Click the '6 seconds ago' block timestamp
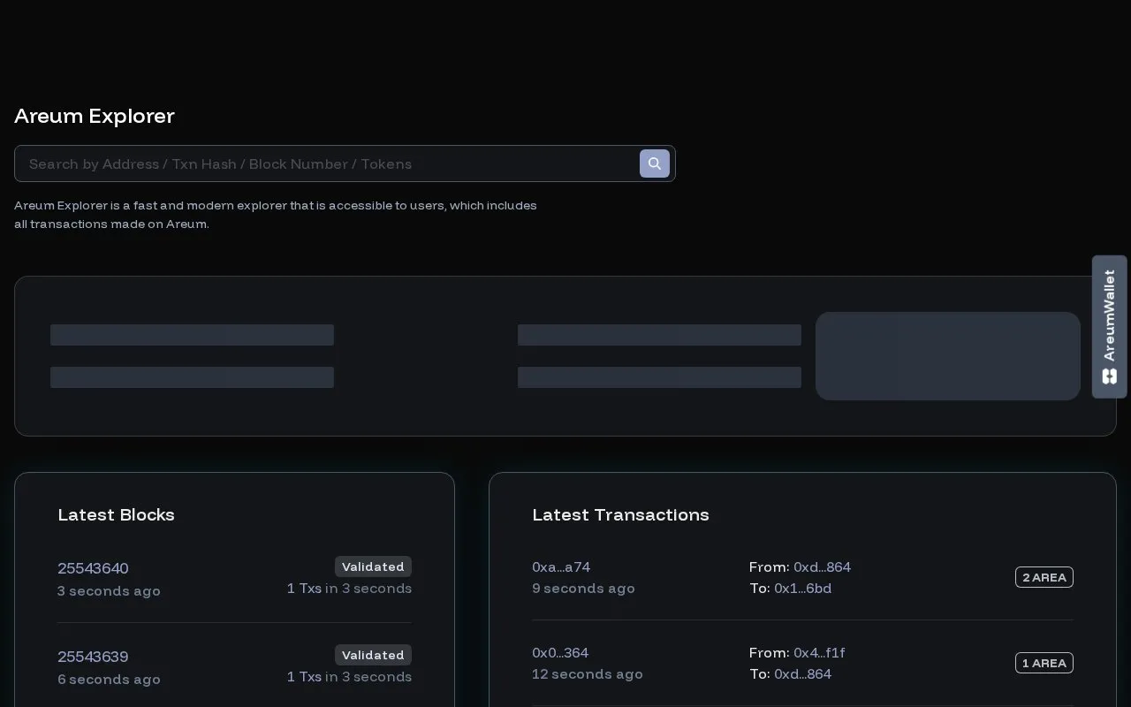This screenshot has width=1131, height=707. tap(109, 680)
